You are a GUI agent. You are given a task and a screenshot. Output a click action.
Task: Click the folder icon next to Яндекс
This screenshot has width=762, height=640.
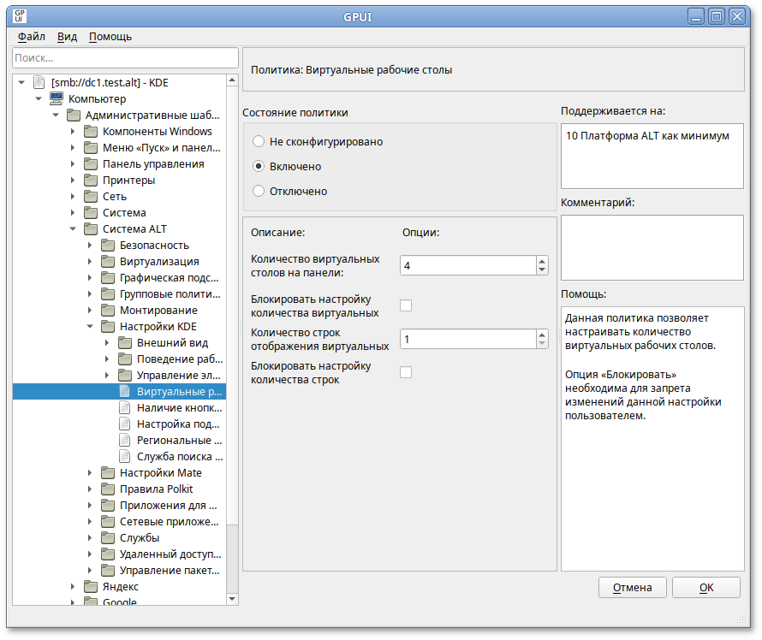(x=90, y=587)
